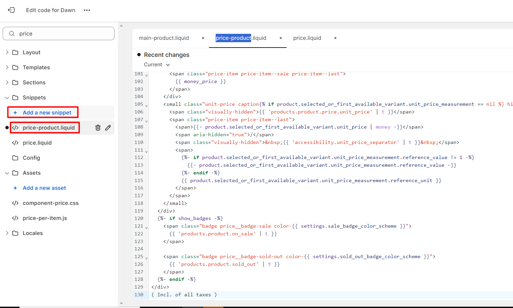Image resolution: width=513 pixels, height=308 pixels.
Task: Click the Sections folder icon
Action: click(x=15, y=82)
